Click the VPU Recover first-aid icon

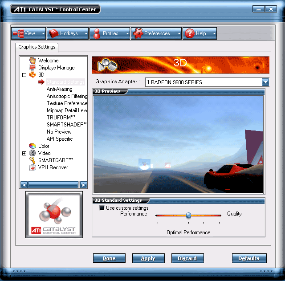[33, 167]
